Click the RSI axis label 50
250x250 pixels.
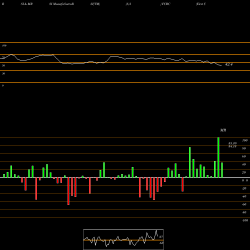click(3, 65)
